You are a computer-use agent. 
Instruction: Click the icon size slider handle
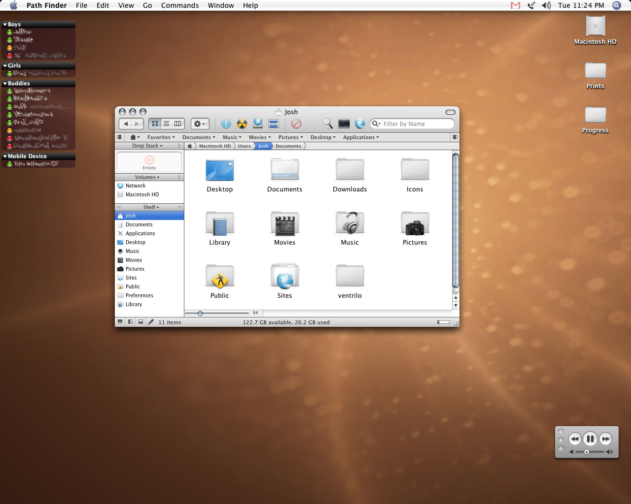point(200,313)
